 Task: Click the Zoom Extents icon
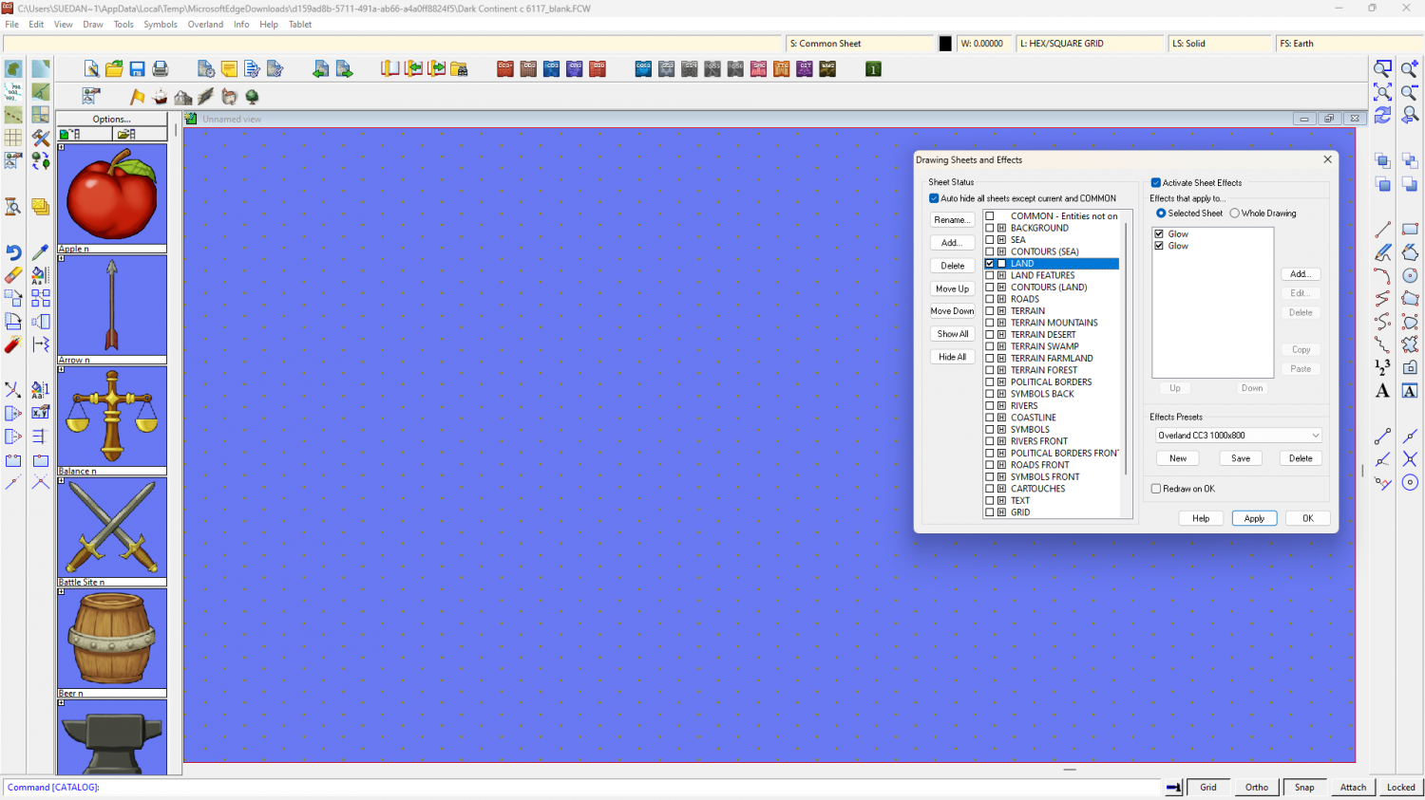[x=1382, y=92]
